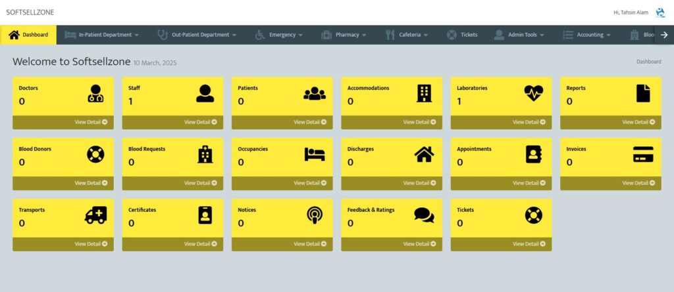Click View Detail on the Appointments card
This screenshot has width=674, height=292.
pyautogui.click(x=529, y=183)
